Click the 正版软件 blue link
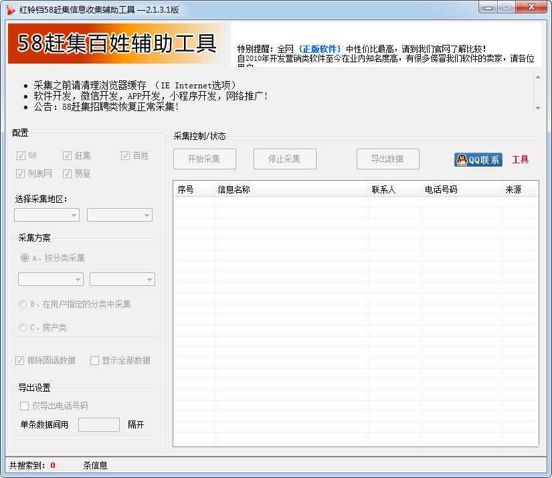The image size is (552, 478). point(320,49)
